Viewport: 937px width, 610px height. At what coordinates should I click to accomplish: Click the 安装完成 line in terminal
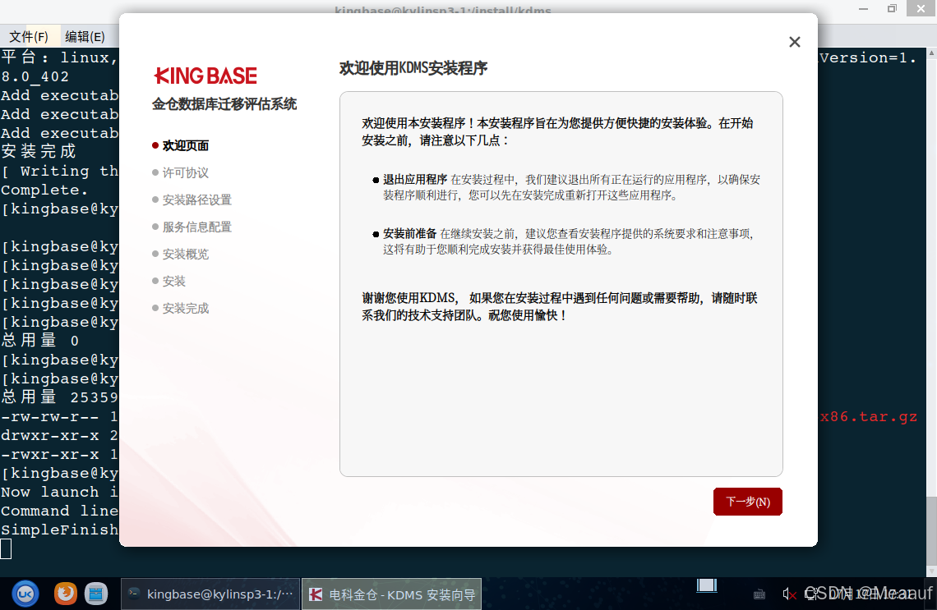point(39,152)
